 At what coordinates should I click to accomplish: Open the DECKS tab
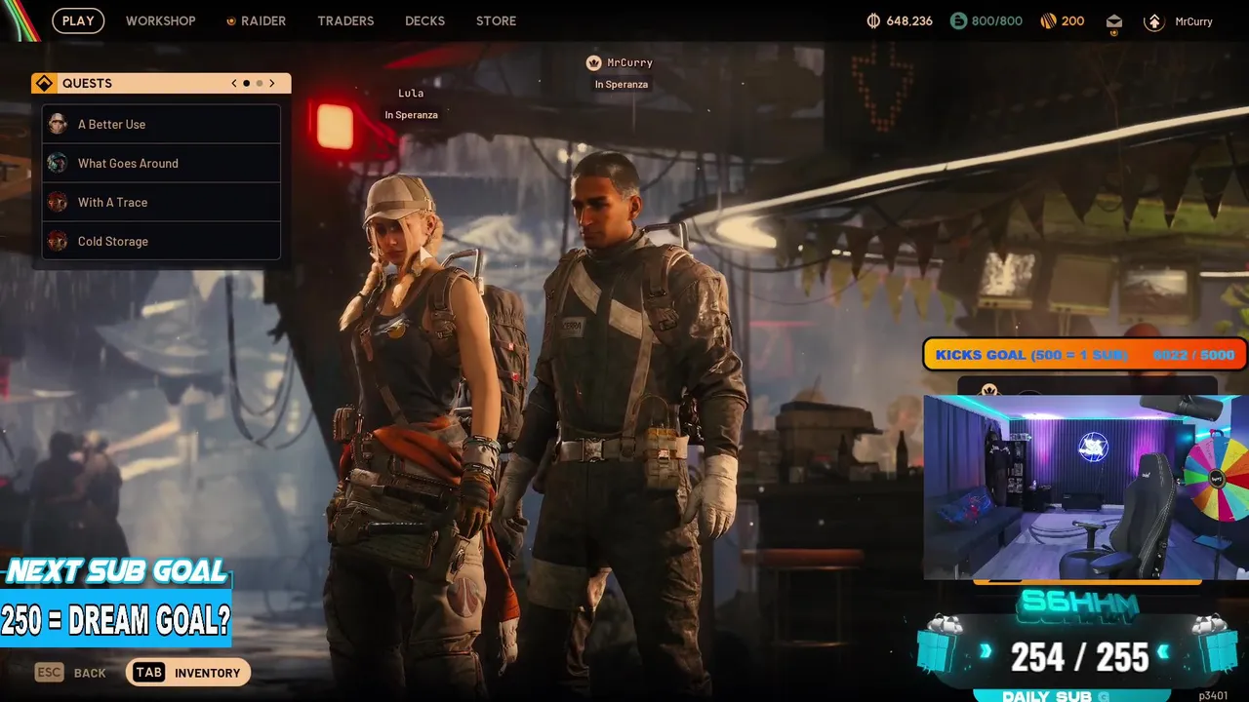[x=424, y=20]
